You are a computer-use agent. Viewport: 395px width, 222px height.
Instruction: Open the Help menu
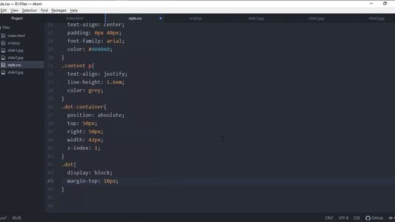click(74, 10)
